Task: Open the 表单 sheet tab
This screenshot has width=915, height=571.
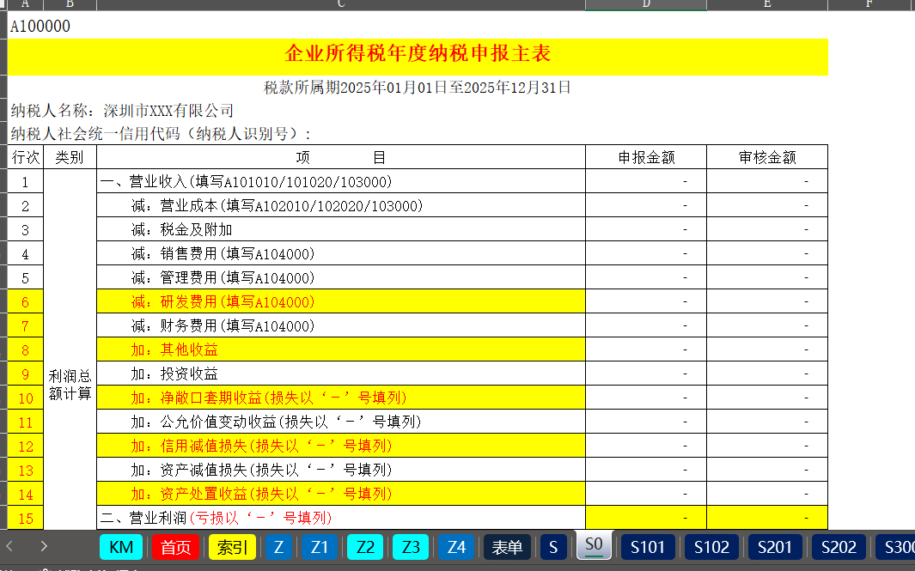Action: click(507, 547)
